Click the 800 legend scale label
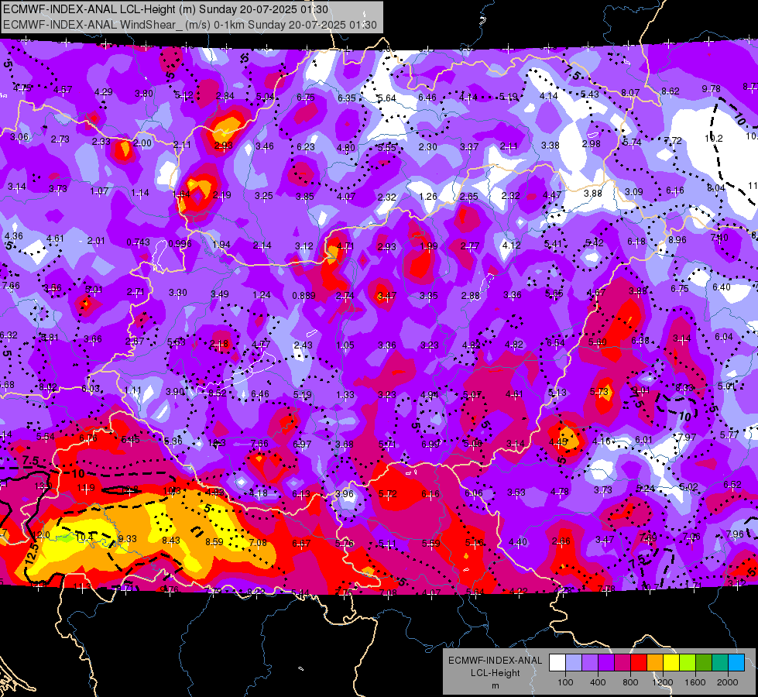This screenshot has width=758, height=697. tap(630, 682)
